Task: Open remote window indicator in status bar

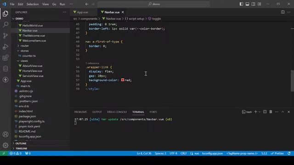Action: (4, 154)
